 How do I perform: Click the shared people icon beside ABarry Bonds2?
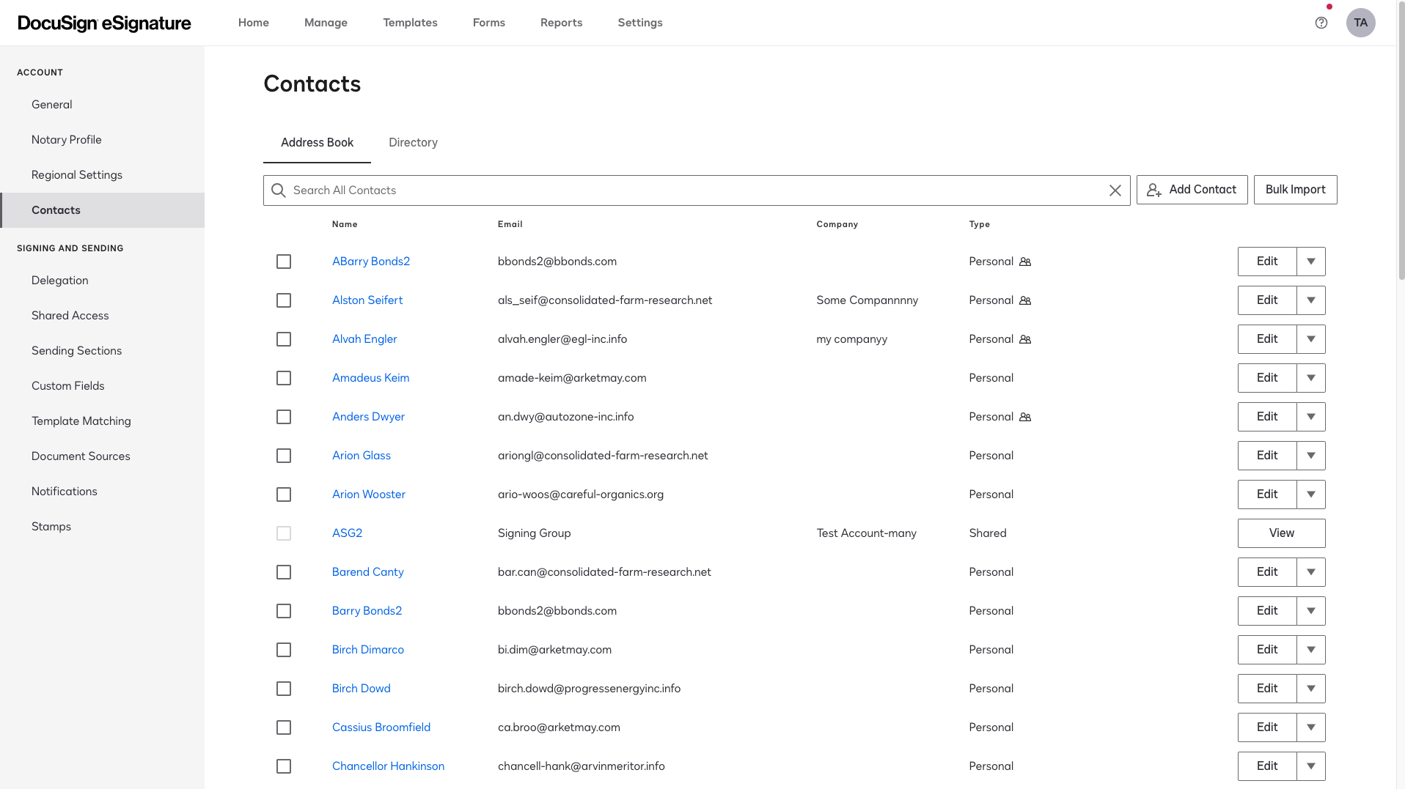click(1025, 262)
